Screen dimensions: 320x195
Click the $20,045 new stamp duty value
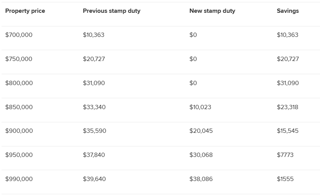click(201, 131)
